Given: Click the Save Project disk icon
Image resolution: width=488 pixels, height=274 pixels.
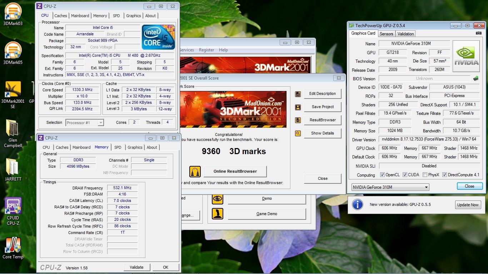Looking at the screenshot, I should point(298,107).
